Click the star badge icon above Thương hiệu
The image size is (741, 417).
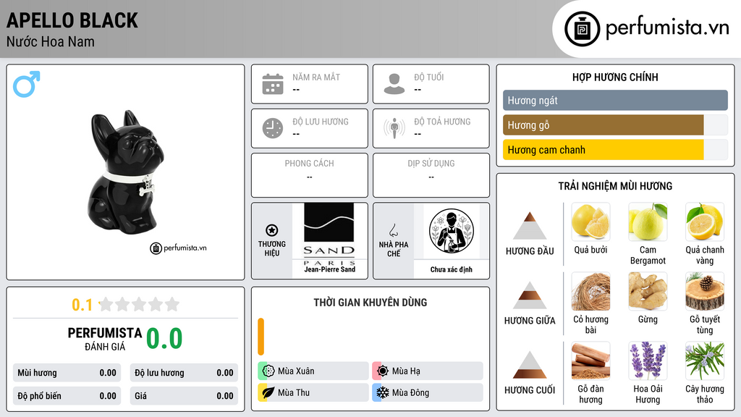[272, 230]
